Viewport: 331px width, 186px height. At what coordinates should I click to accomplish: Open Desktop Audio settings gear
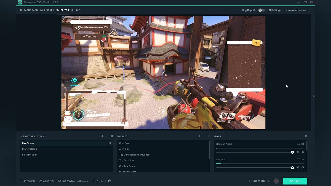(303, 152)
